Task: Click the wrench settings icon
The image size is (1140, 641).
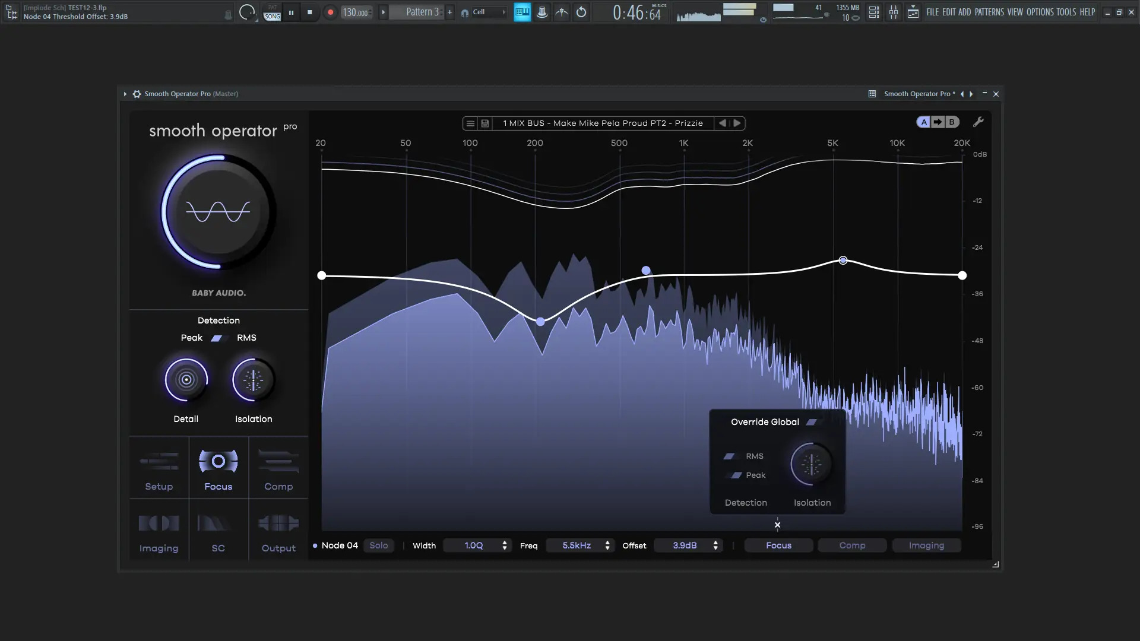Action: click(978, 122)
